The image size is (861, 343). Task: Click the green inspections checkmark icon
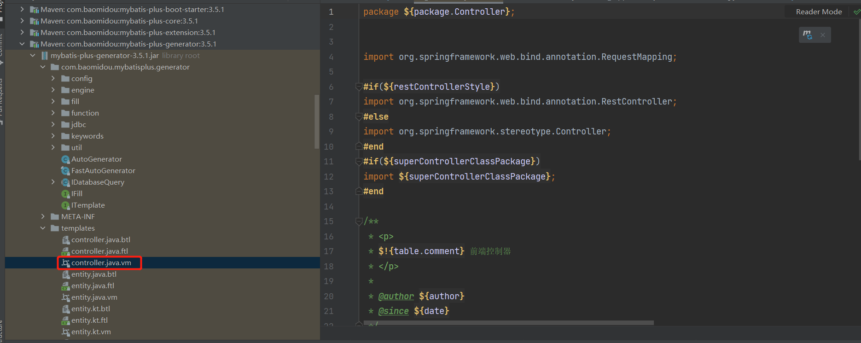tap(856, 12)
